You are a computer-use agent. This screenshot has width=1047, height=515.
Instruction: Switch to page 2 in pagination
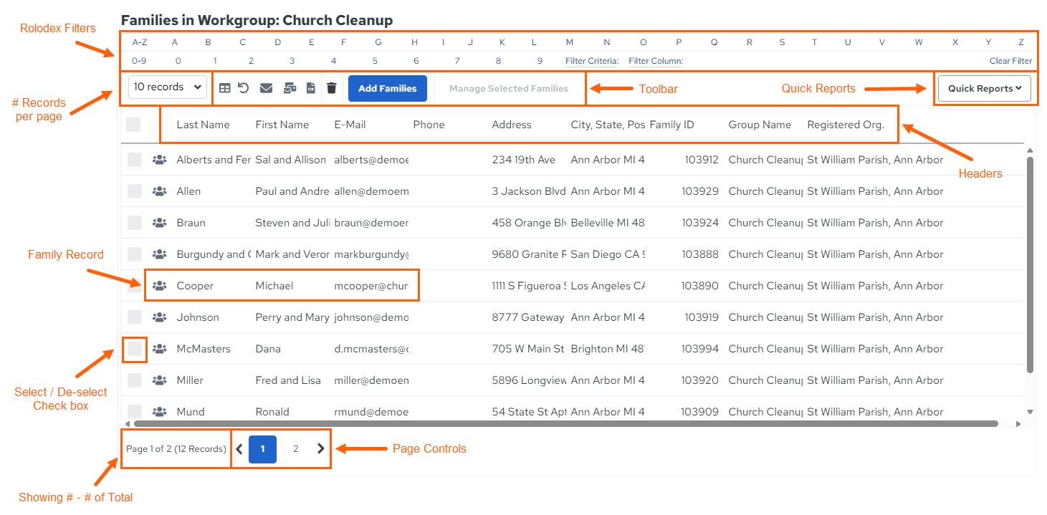pyautogui.click(x=295, y=449)
